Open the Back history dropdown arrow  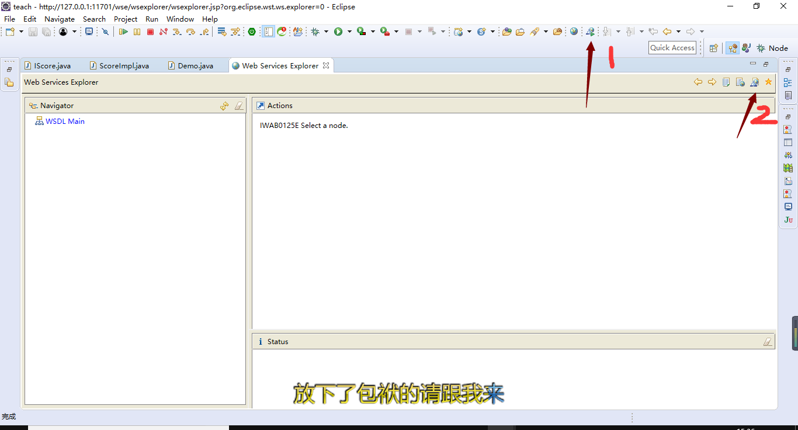(678, 32)
